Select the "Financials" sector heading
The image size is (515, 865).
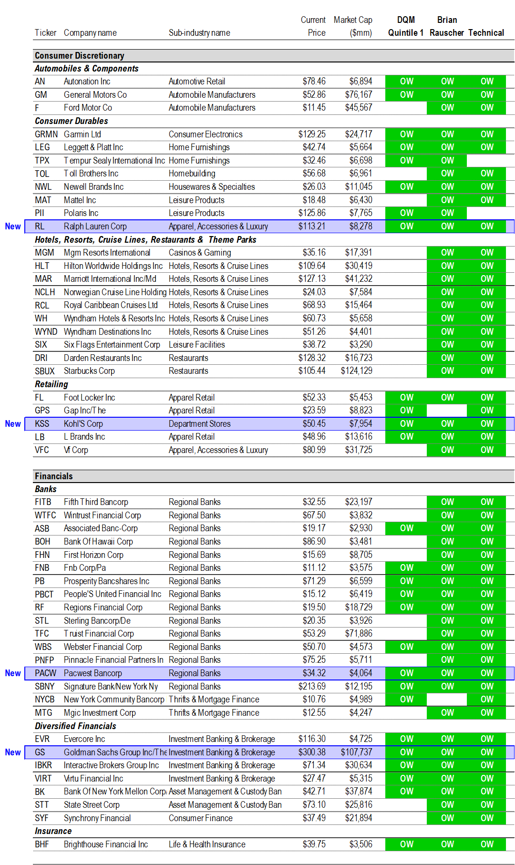pos(54,476)
